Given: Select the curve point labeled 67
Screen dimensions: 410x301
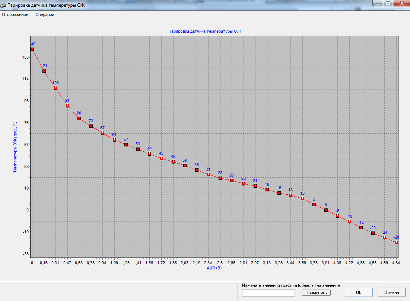Looking at the screenshot, I should pos(102,133).
